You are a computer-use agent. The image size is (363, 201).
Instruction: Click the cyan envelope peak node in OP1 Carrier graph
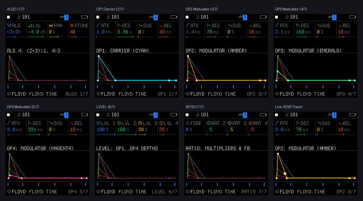pos(99,56)
